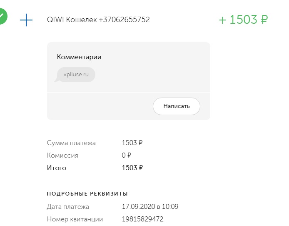Viewport: 289px width, 226px height.
Task: Click the ПОДРОБНЫЕ РЕКВИЗИТЫ section header
Action: point(87,194)
